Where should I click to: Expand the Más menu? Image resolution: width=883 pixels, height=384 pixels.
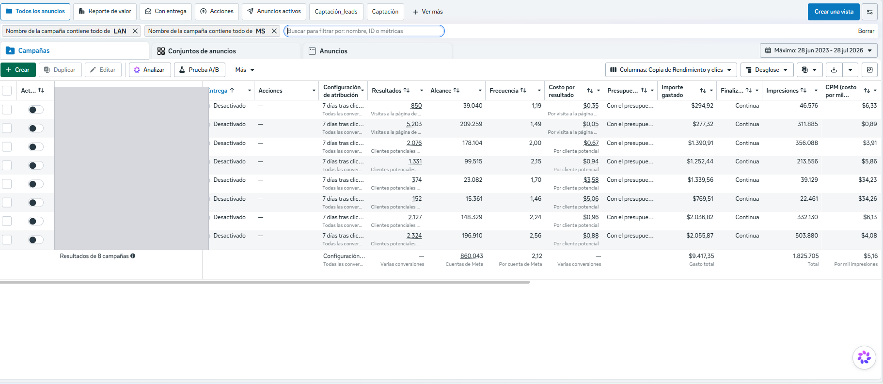pos(245,70)
